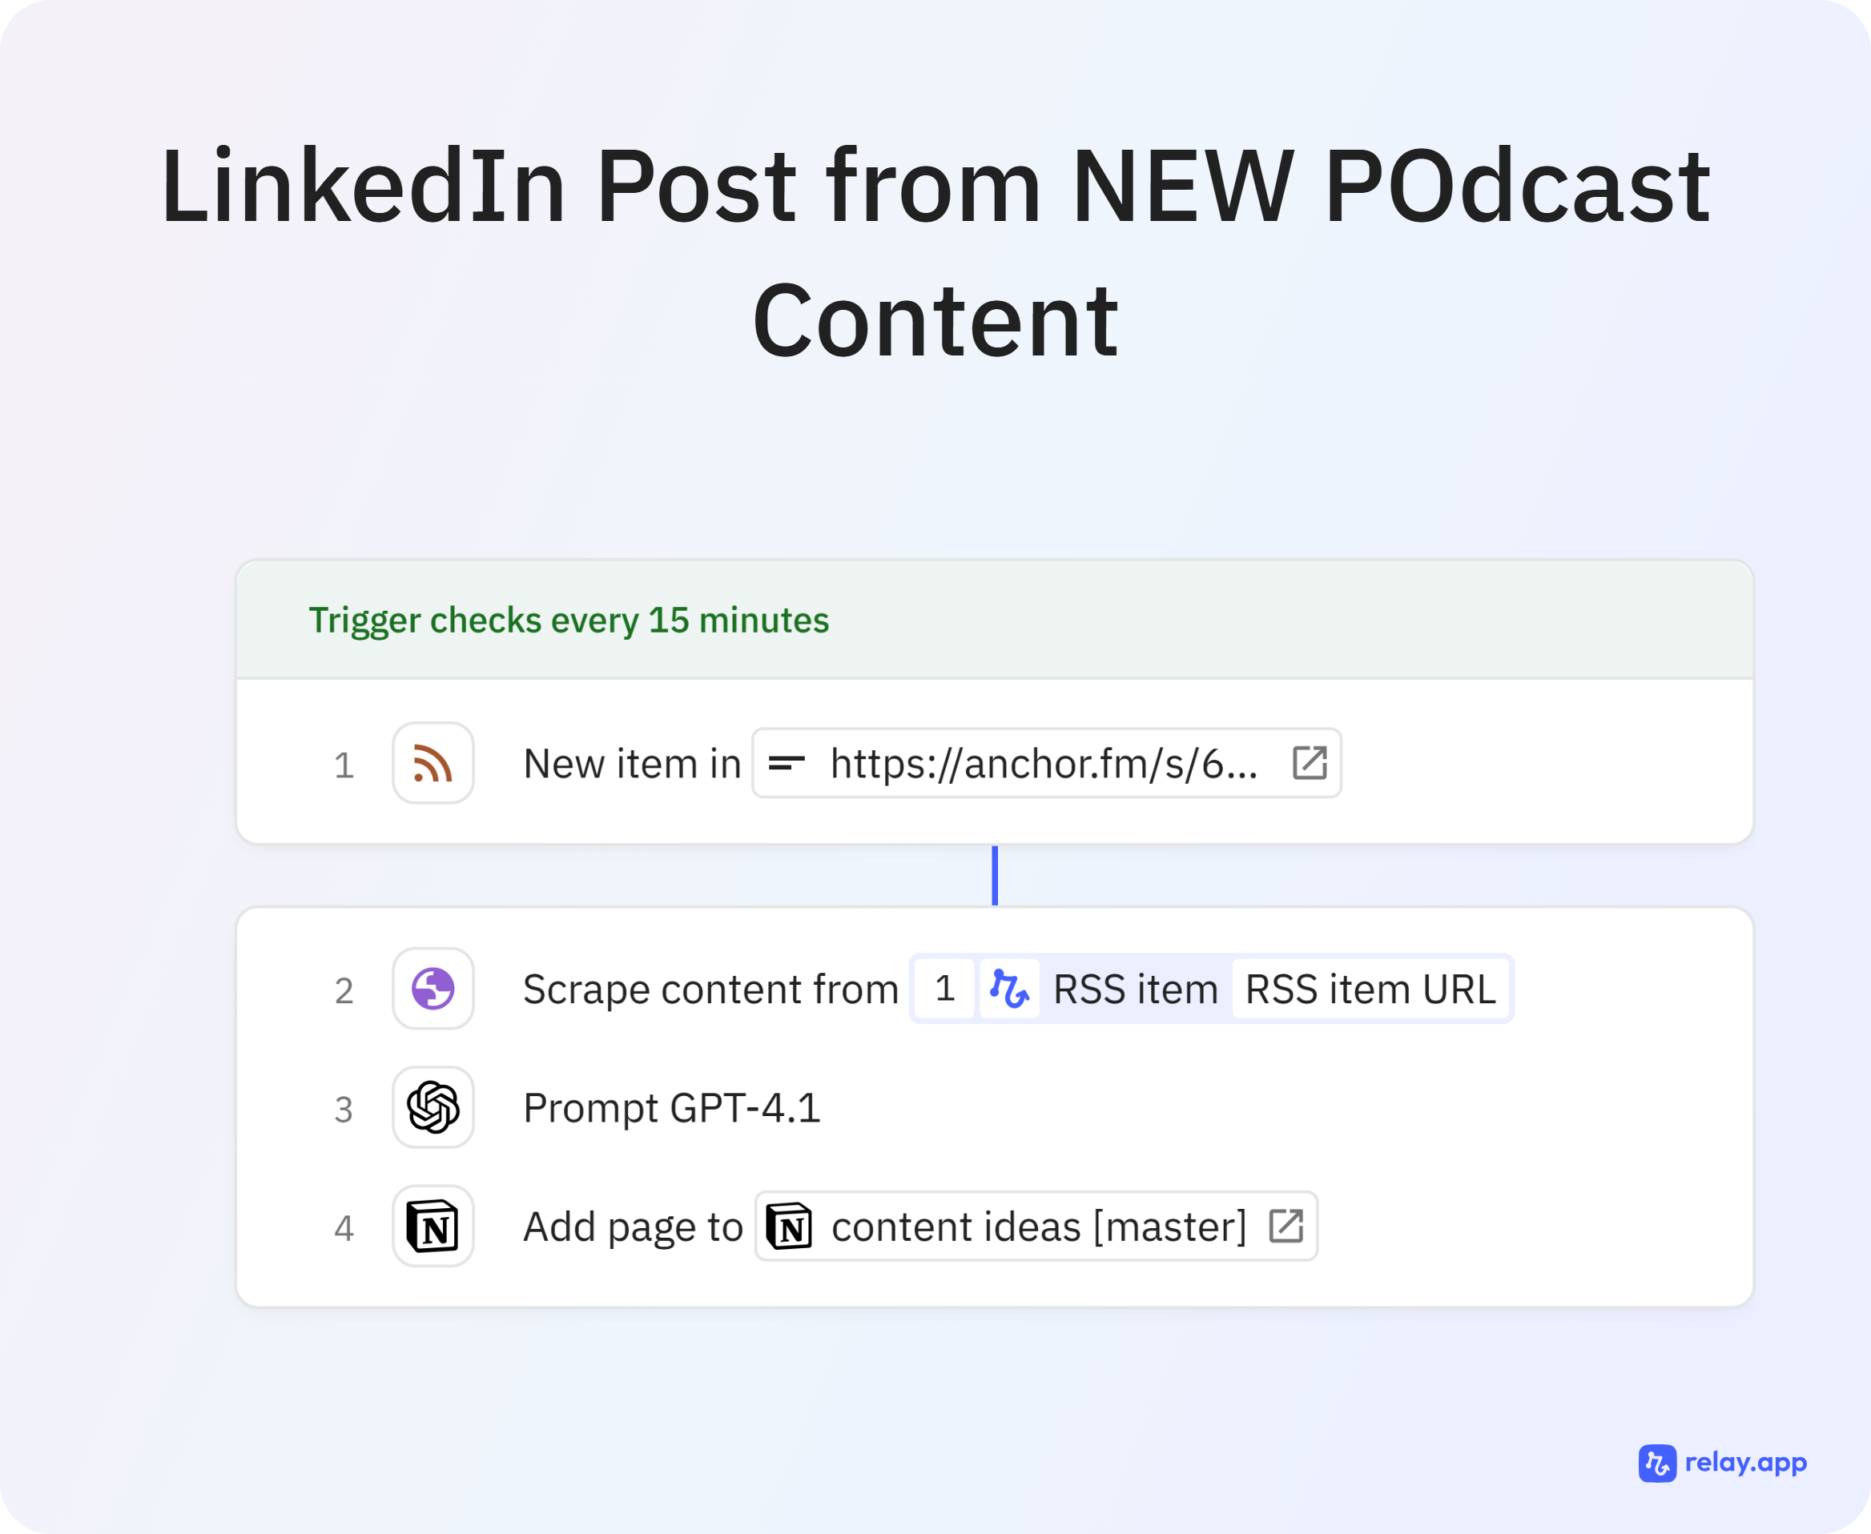The height and width of the screenshot is (1534, 1871).
Task: Click the OpenAI logo in step 3
Action: 433,1107
